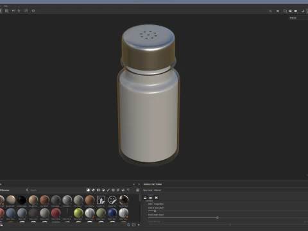Click the magnifier icon beside shelf search
308x231 pixels.
(x=28, y=190)
